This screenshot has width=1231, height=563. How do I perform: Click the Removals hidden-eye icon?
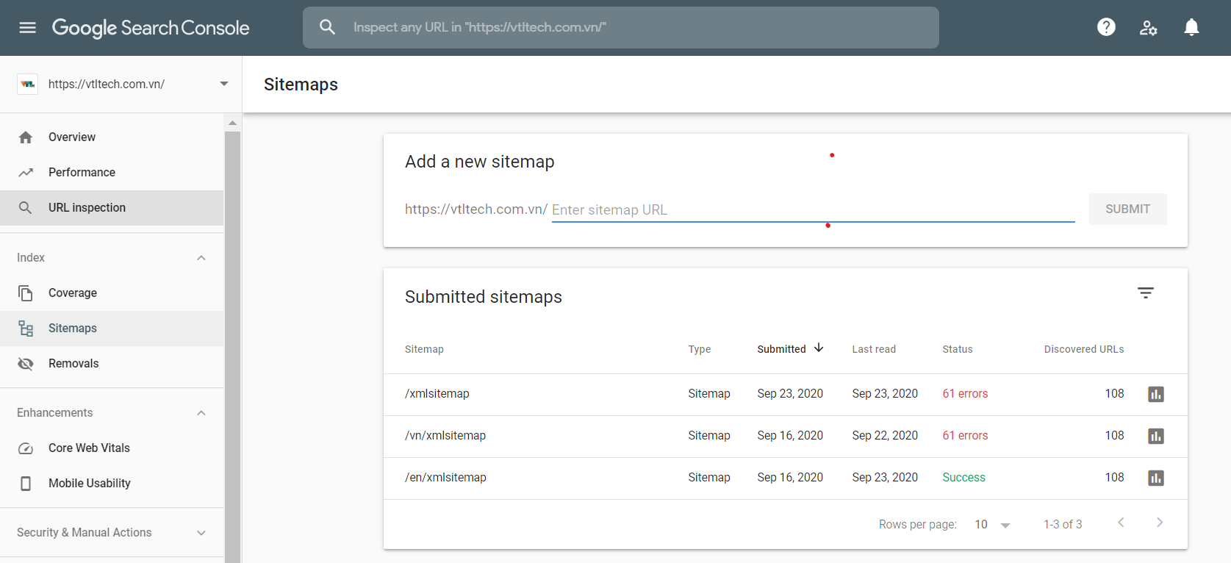[x=26, y=364]
